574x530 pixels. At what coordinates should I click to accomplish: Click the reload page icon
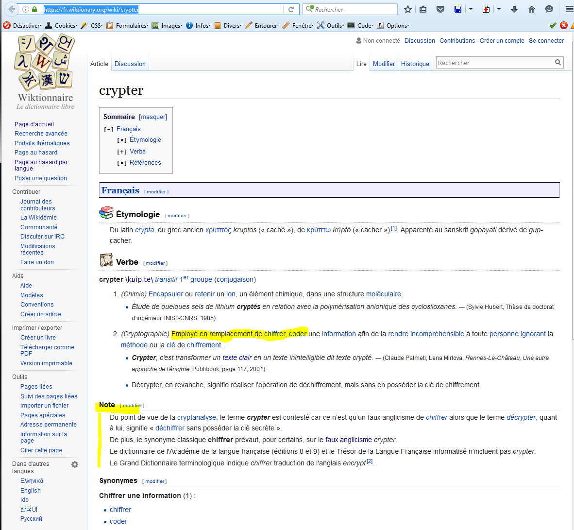291,9
